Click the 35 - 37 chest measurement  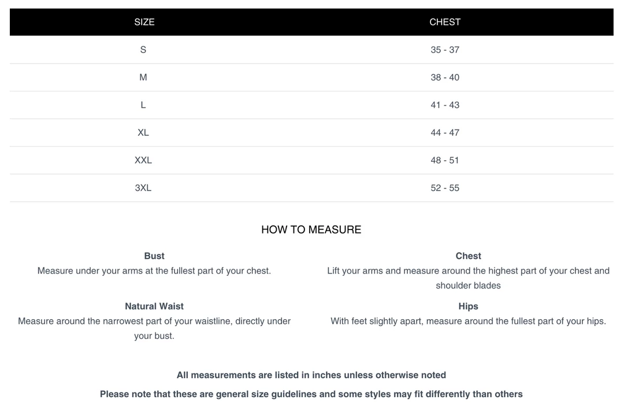pos(445,50)
